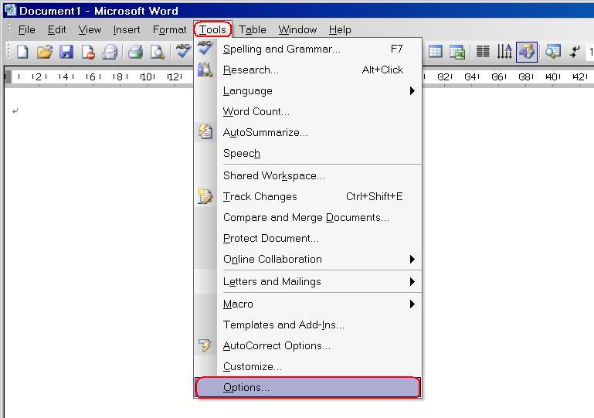The width and height of the screenshot is (594, 418).
Task: Save the document with floppy icon
Action: tap(66, 52)
